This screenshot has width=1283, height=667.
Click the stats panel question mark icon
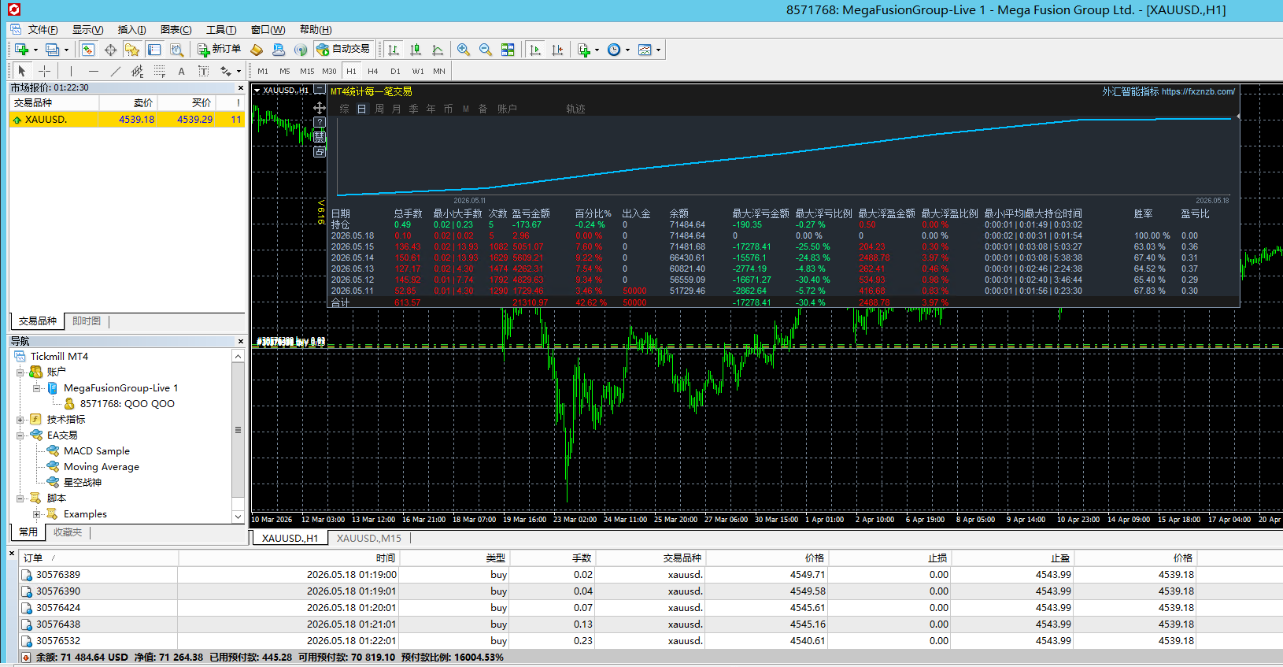click(x=319, y=122)
